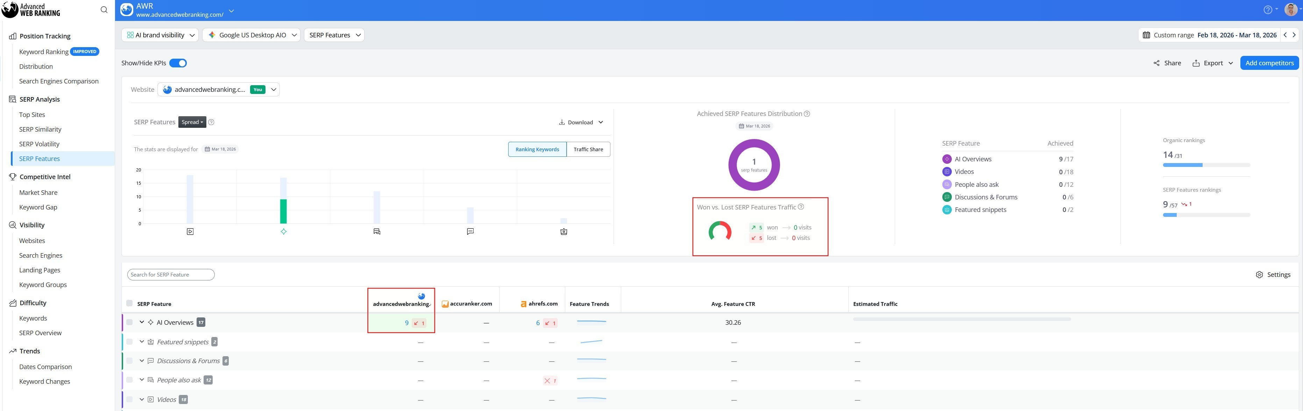This screenshot has width=1303, height=411.
Task: Tick the select-all checkbox in table header
Action: 129,303
